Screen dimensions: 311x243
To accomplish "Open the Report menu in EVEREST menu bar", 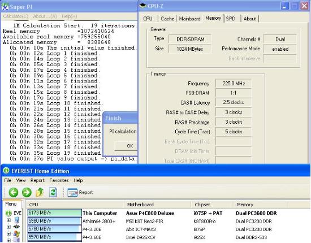I will click(x=37, y=180).
